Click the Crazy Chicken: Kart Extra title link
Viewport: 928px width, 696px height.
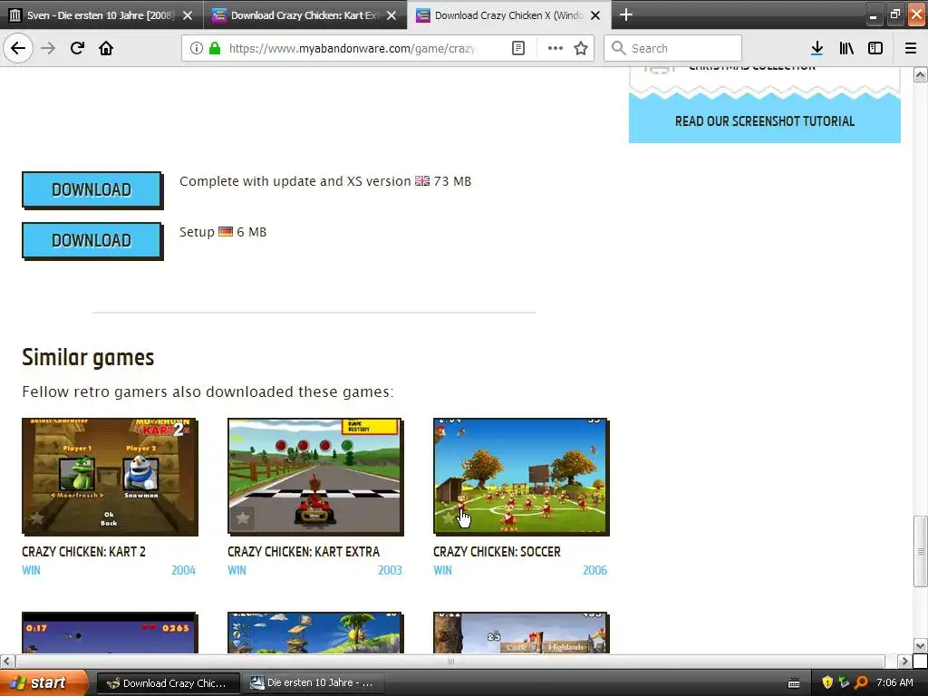(304, 552)
